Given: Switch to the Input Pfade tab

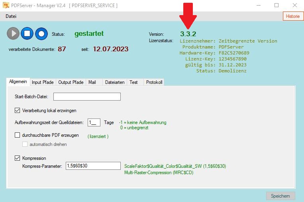Looking at the screenshot, I should click(43, 82).
